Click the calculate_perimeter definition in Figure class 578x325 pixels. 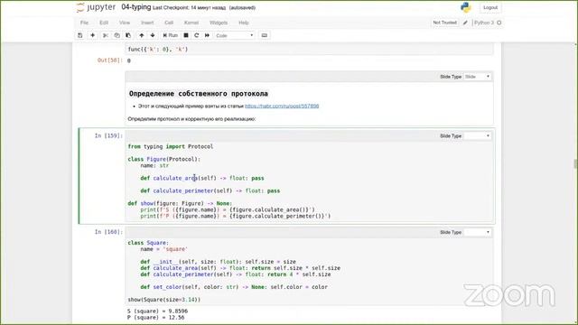(210, 190)
